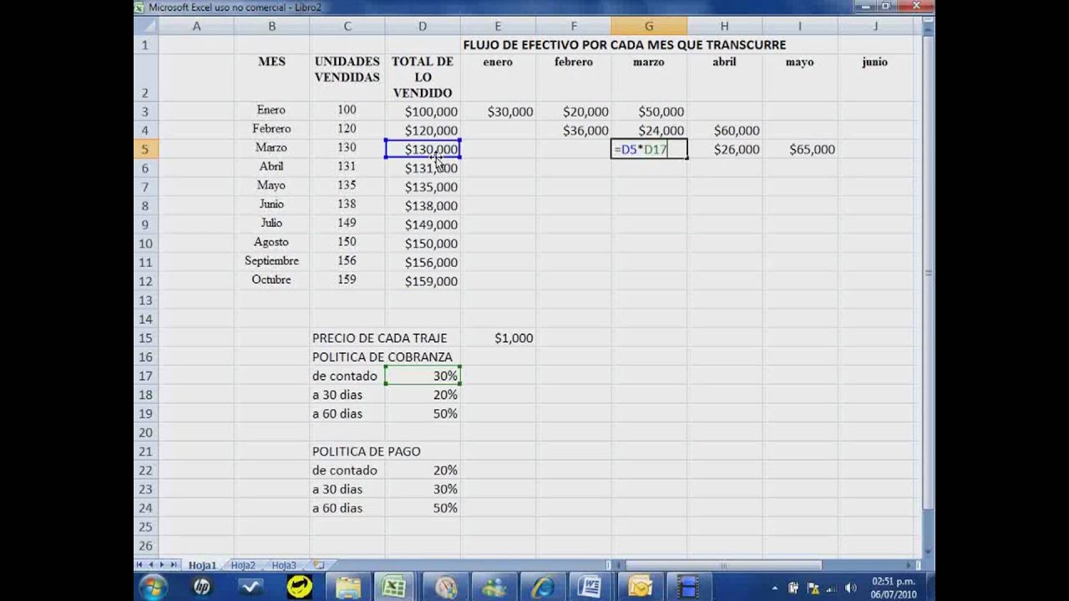
Task: Open Windows Explorer folder from taskbar
Action: 347,588
